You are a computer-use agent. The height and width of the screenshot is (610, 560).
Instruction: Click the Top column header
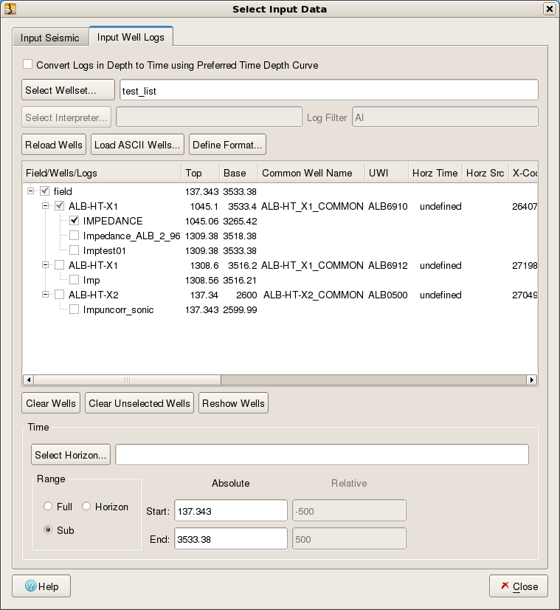coord(201,173)
